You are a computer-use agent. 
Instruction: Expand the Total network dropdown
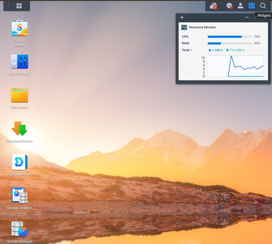[x=187, y=50]
